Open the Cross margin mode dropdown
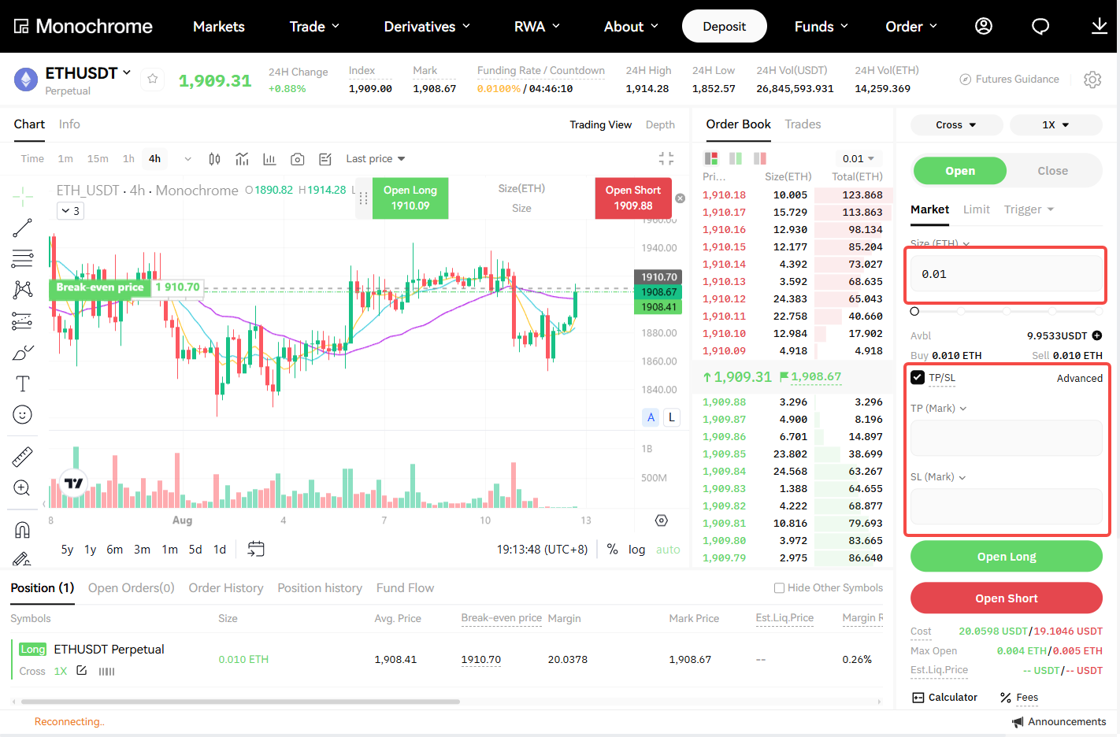Screen dimensions: 1120x737 coord(957,124)
